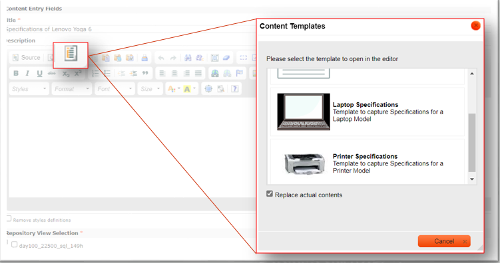Click the Paste as plain text icon
Image resolution: width=500 pixels, height=263 pixels.
(118, 58)
